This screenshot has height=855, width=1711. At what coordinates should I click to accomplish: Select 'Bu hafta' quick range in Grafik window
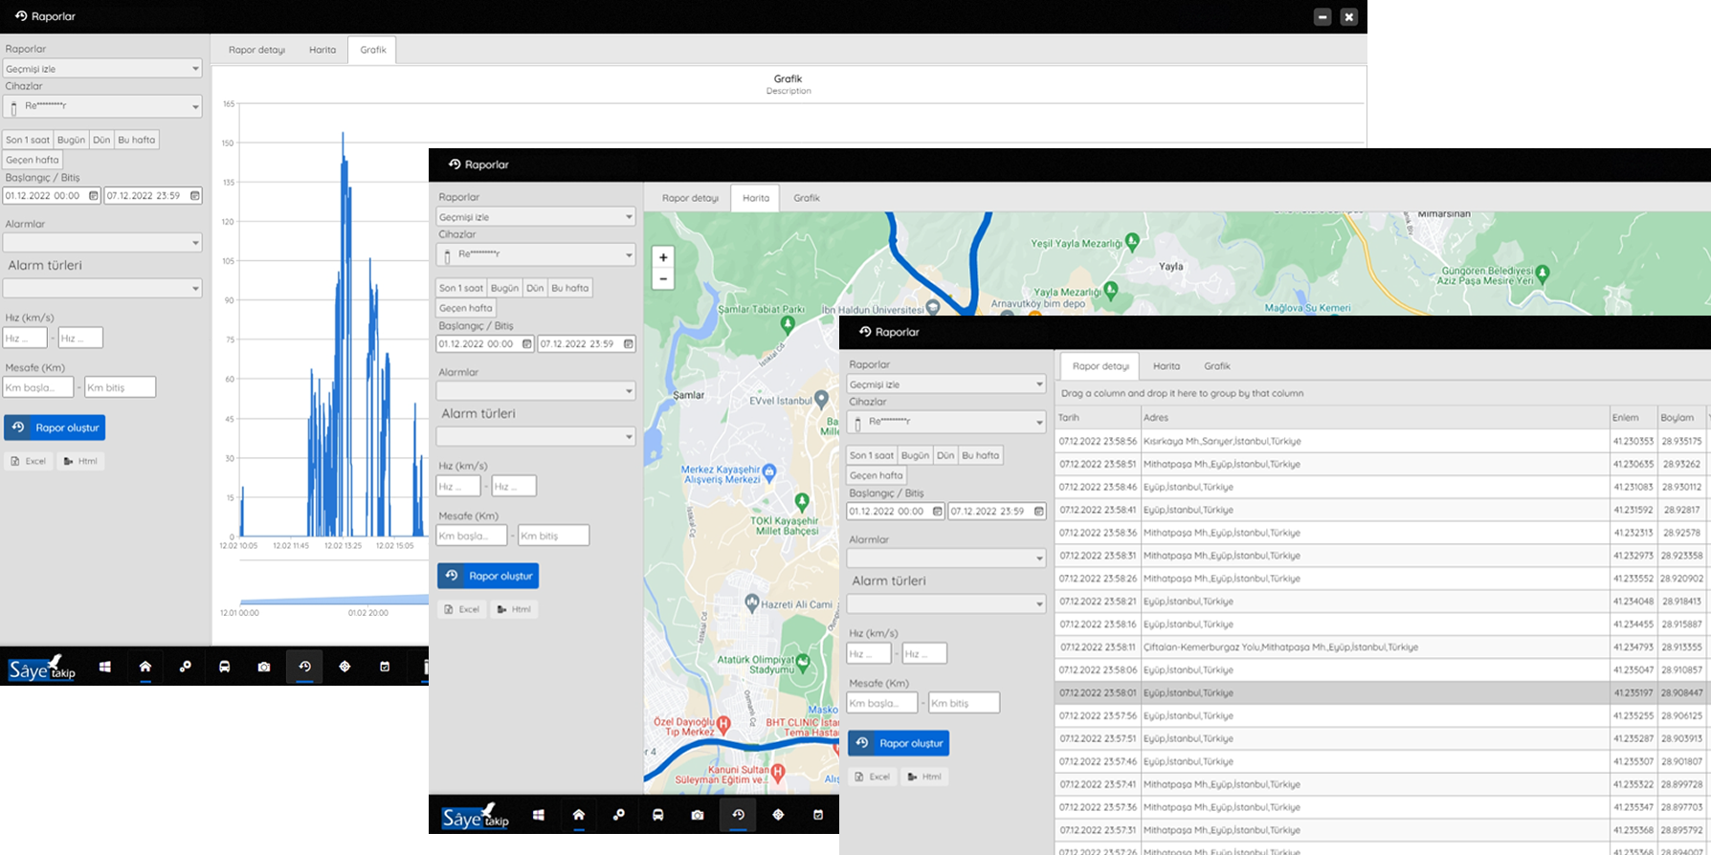137,140
